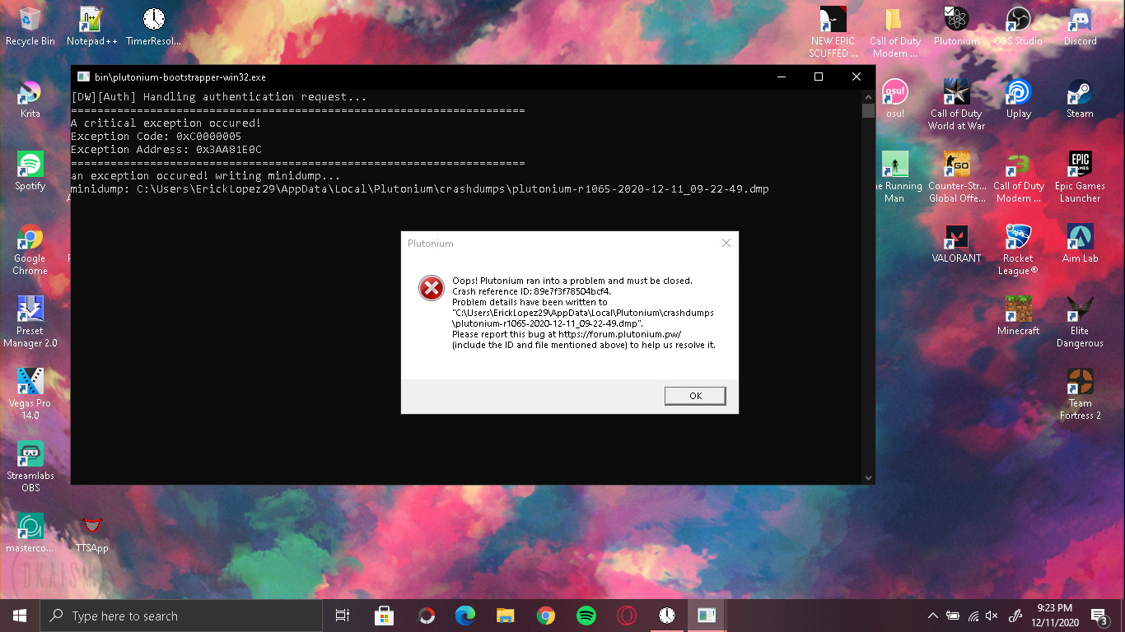The width and height of the screenshot is (1125, 632).
Task: Click the muted volume tray icon
Action: click(x=992, y=616)
